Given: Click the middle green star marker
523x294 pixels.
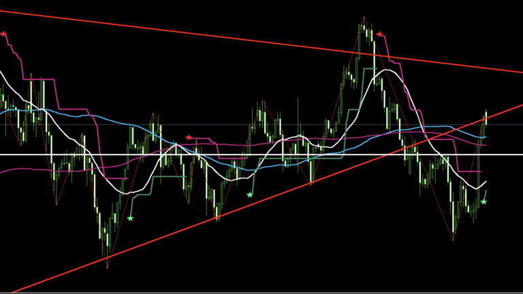Looking at the screenshot, I should click(250, 195).
